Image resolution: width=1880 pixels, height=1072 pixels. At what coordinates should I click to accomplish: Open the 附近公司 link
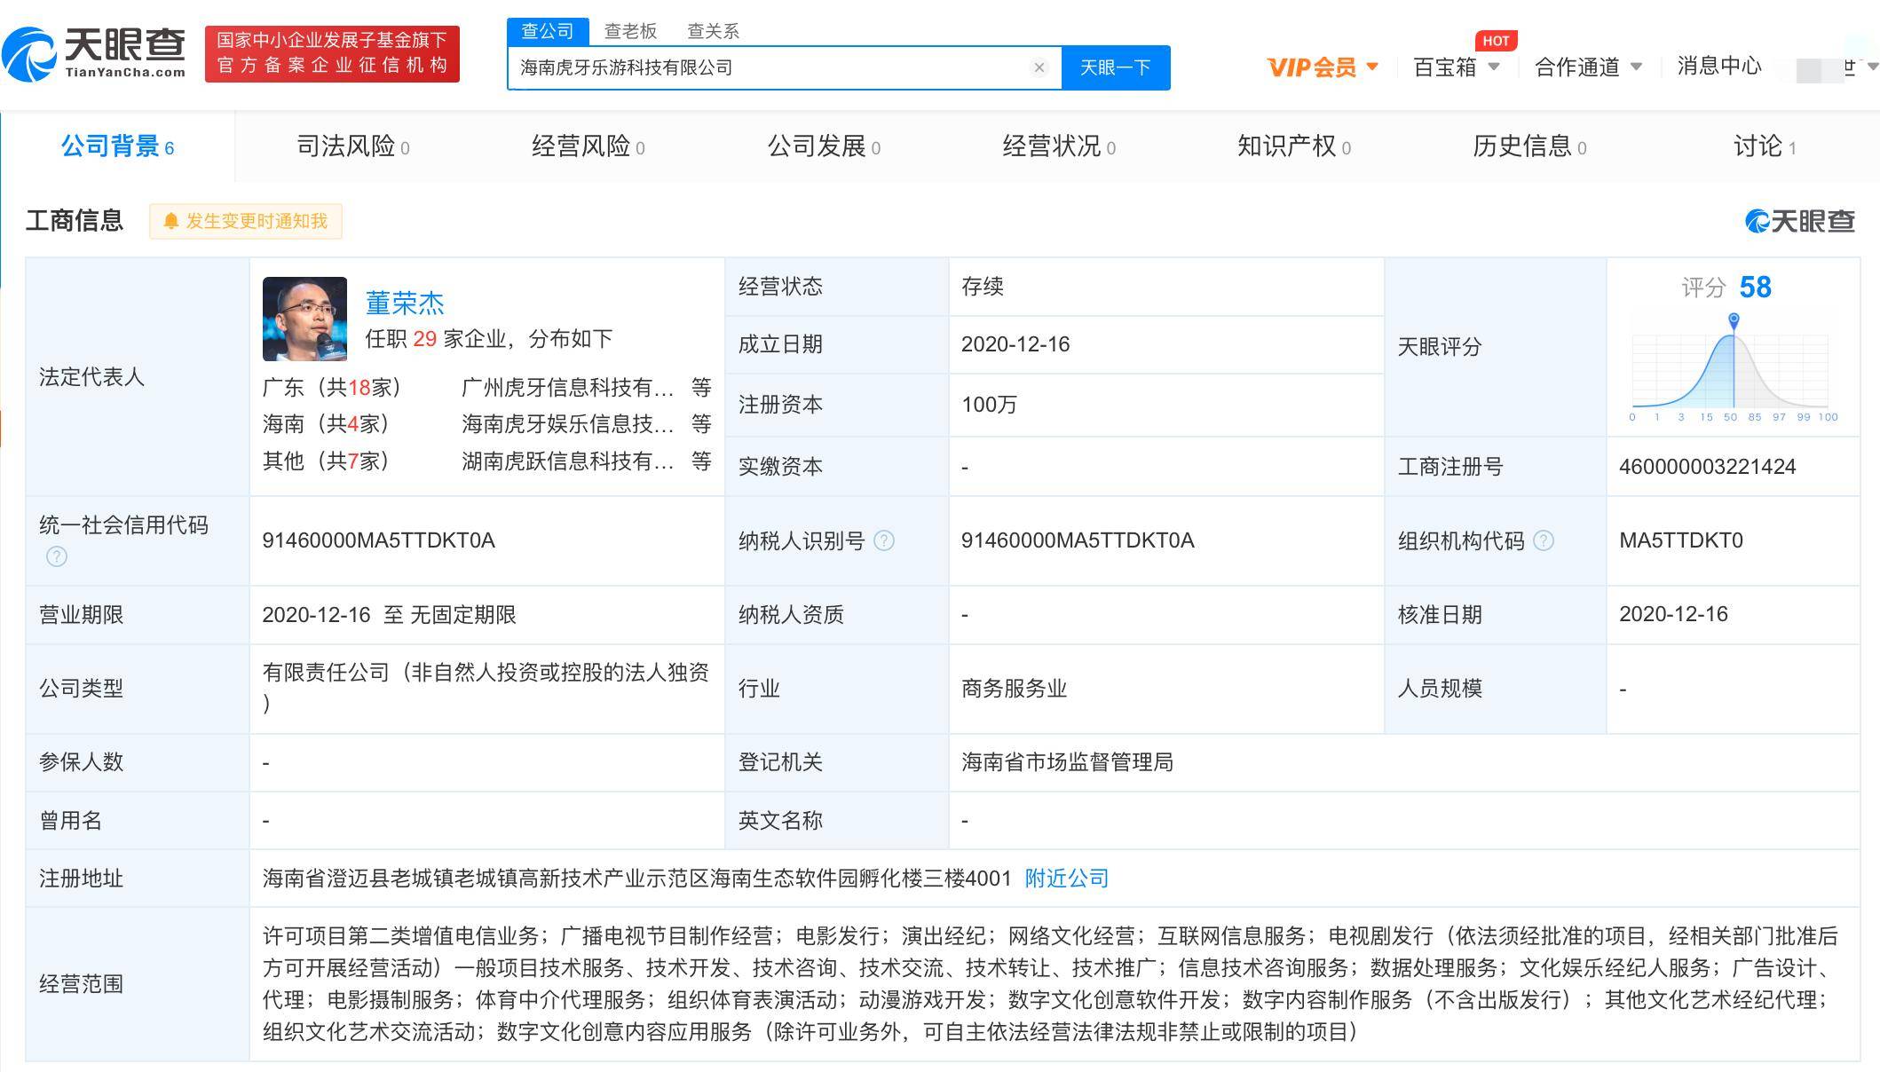1067,879
